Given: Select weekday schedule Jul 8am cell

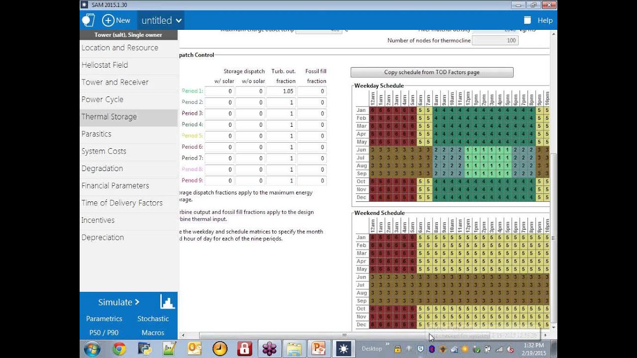Looking at the screenshot, I should [436, 158].
